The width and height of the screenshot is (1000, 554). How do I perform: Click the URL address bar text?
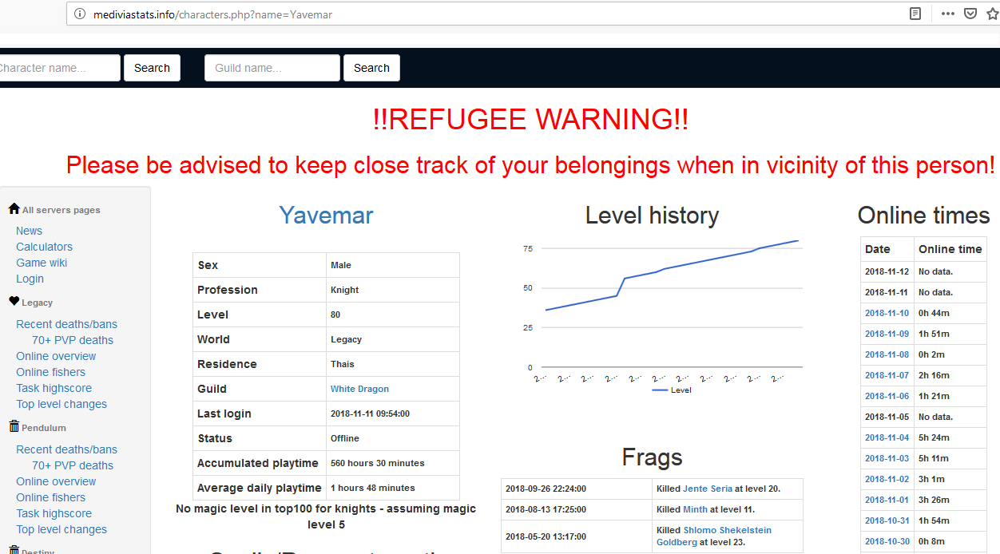[212, 14]
